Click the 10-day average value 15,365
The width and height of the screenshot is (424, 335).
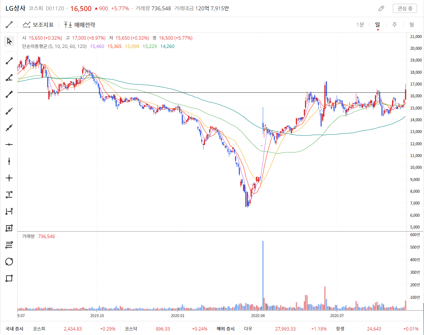pos(114,46)
